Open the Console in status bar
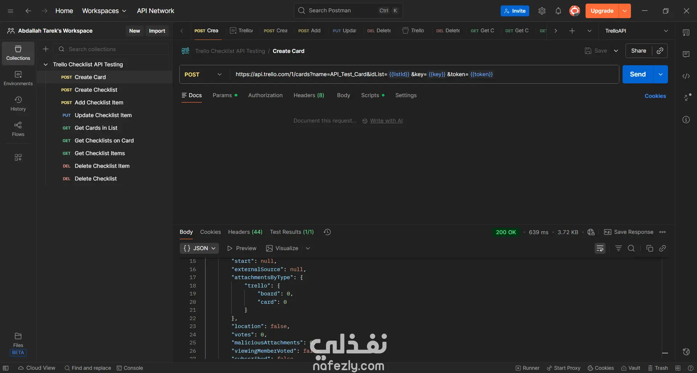This screenshot has width=697, height=373. pos(130,368)
